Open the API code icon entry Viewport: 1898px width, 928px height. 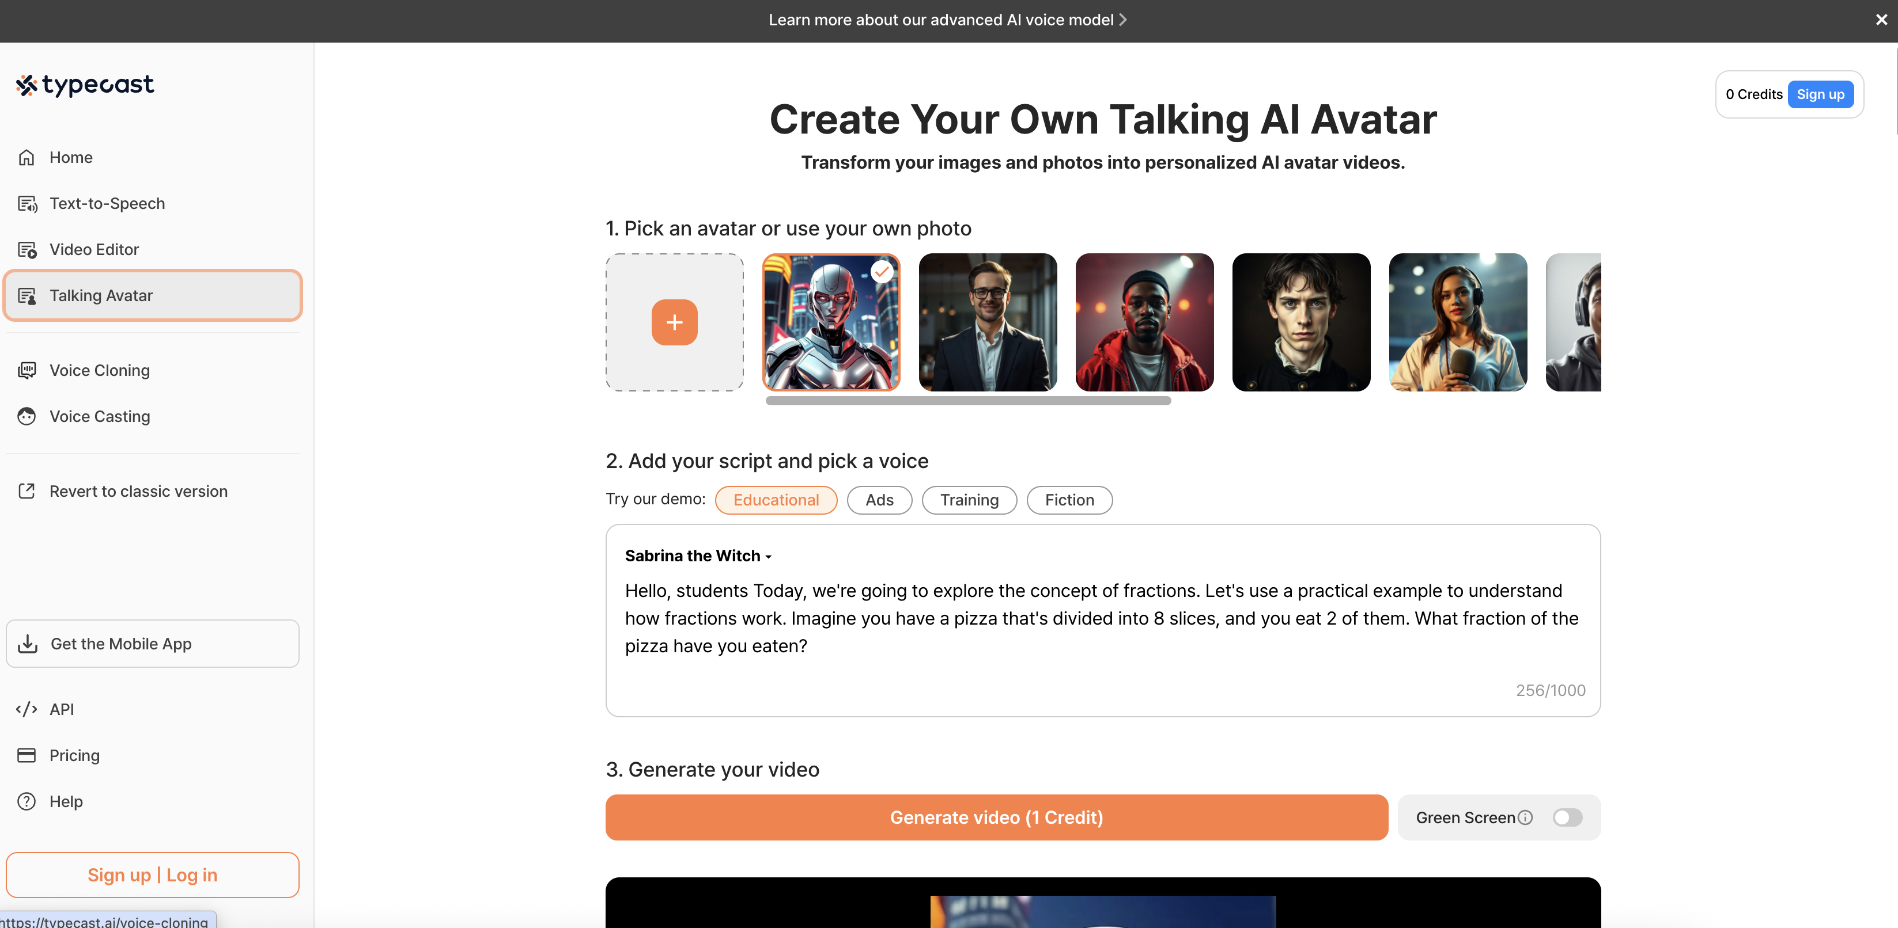27,709
